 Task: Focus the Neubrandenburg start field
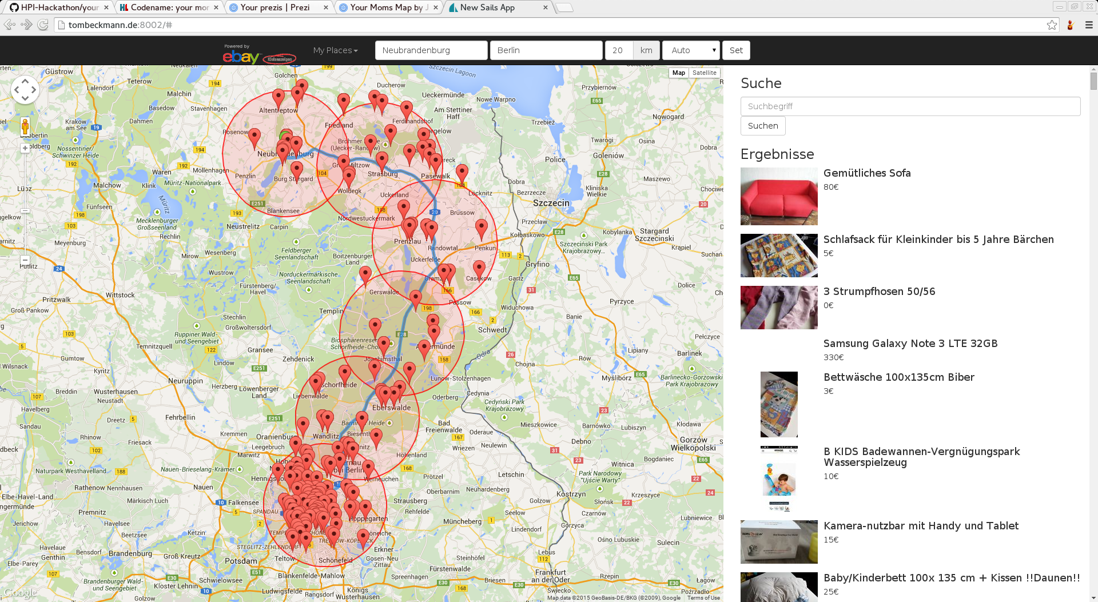click(x=431, y=50)
